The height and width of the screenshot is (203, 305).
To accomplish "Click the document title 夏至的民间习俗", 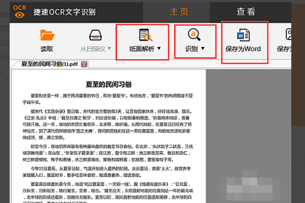I will coord(109,85).
